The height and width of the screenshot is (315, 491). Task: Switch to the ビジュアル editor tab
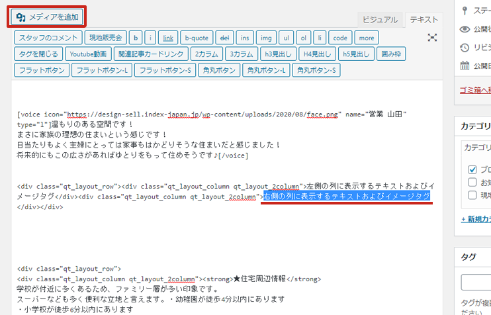(381, 20)
